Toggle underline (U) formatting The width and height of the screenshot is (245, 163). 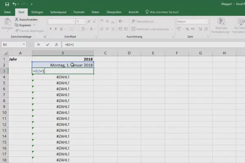tap(61, 29)
